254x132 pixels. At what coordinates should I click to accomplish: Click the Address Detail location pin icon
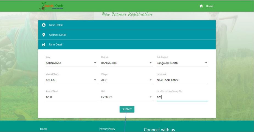pos(43,35)
